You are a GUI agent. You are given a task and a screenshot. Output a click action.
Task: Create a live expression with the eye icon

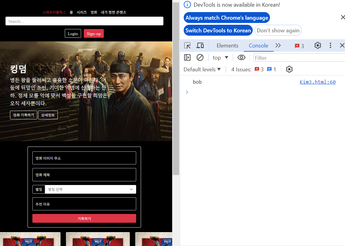coord(241,57)
